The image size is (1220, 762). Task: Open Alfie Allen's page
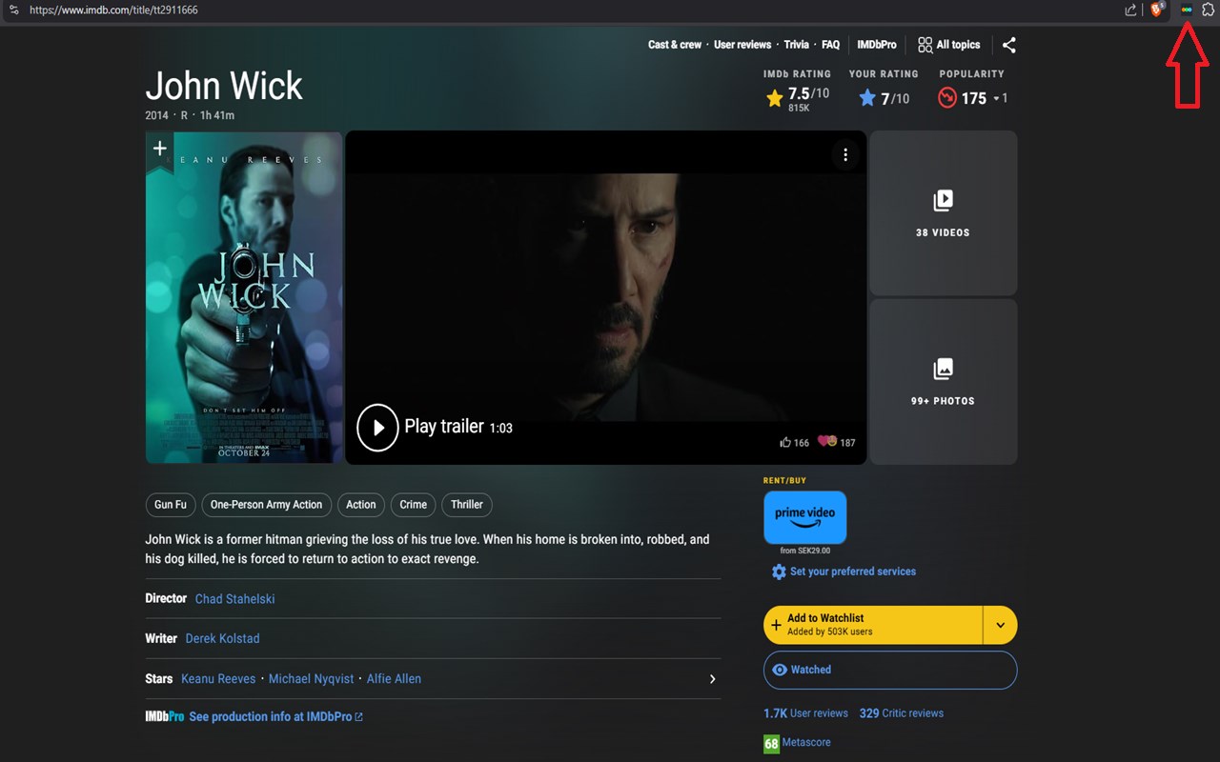[394, 679]
